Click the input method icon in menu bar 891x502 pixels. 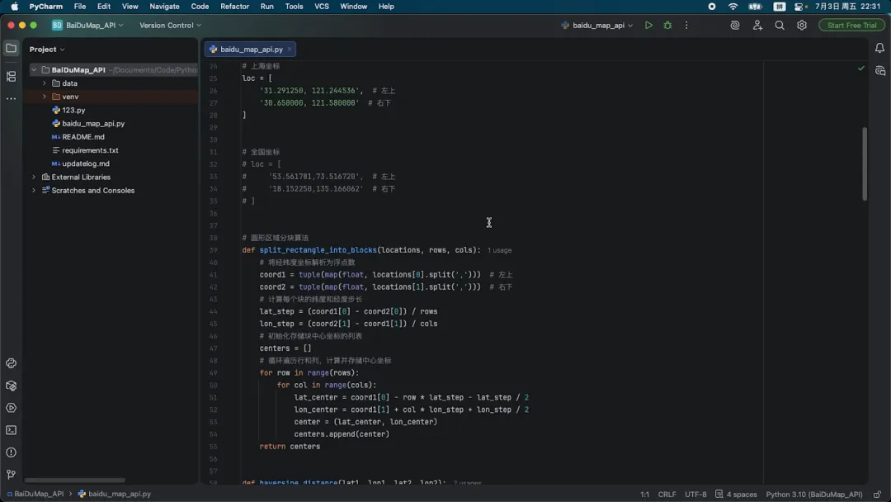pos(779,7)
